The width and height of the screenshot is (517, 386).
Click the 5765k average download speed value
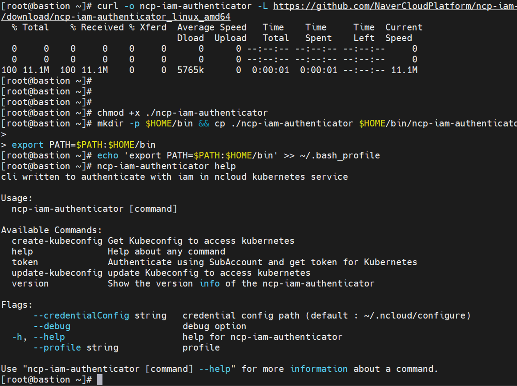pyautogui.click(x=191, y=70)
